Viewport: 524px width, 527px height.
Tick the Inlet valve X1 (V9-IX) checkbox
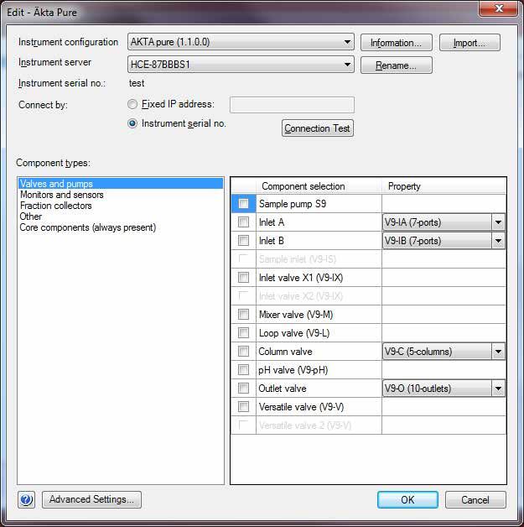point(243,277)
